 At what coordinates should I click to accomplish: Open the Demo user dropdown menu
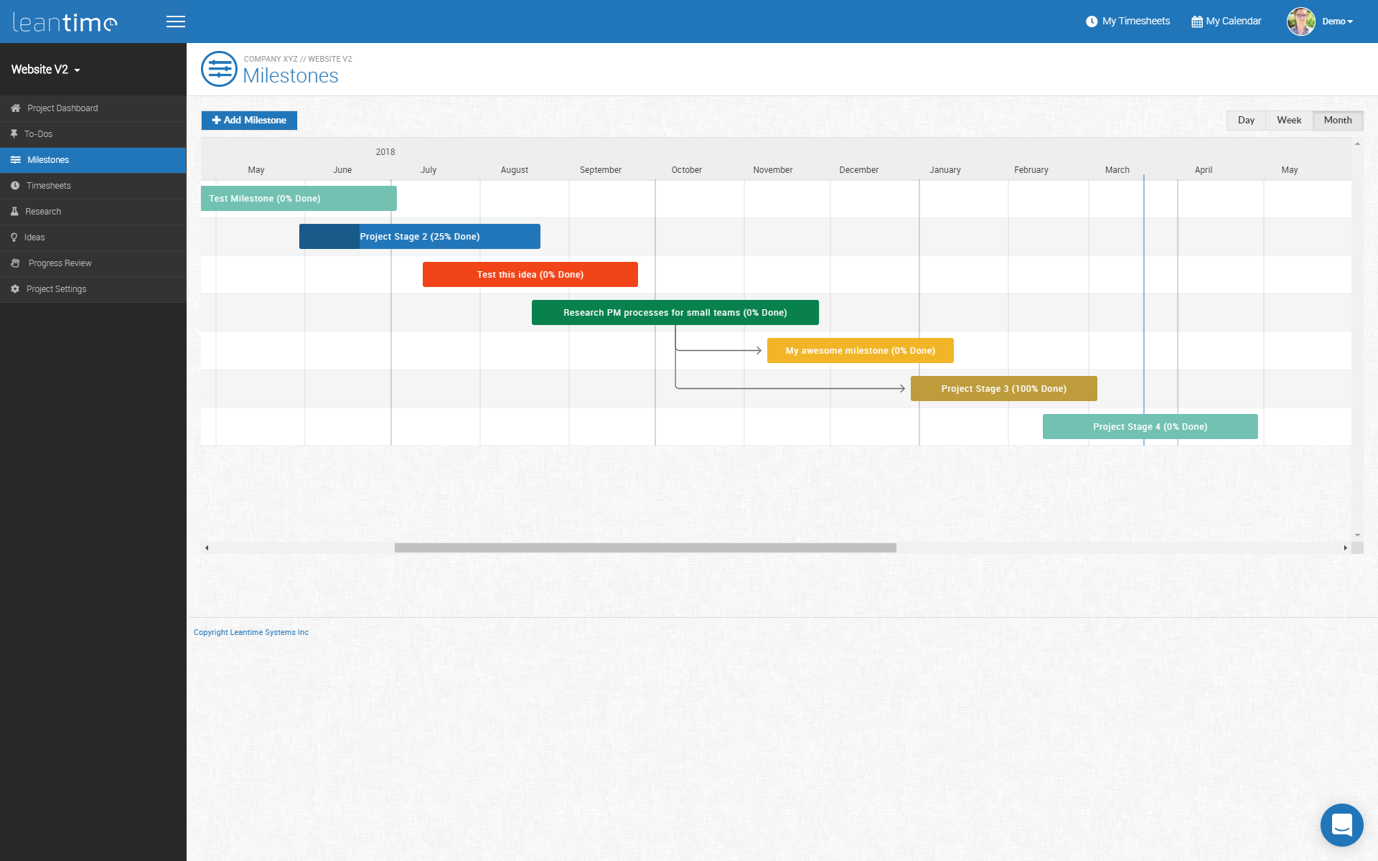tap(1337, 22)
